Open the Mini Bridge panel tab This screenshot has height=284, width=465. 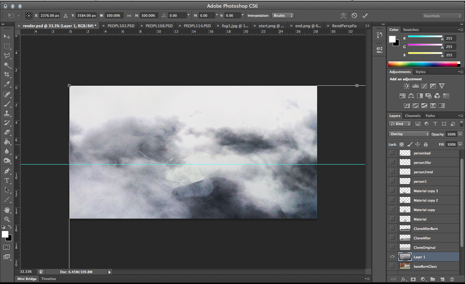[27, 279]
